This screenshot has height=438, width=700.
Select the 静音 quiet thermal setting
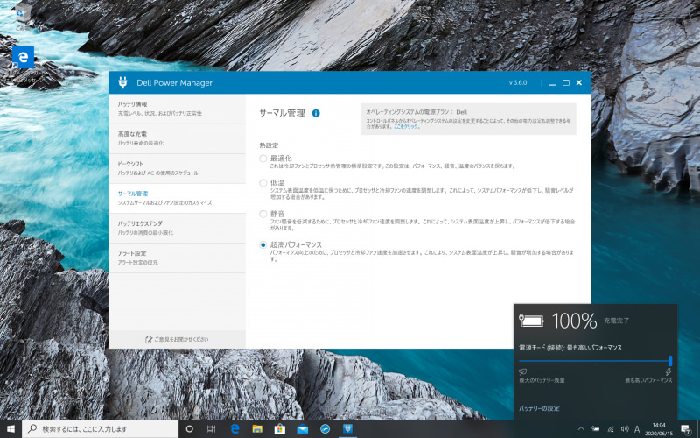[263, 214]
